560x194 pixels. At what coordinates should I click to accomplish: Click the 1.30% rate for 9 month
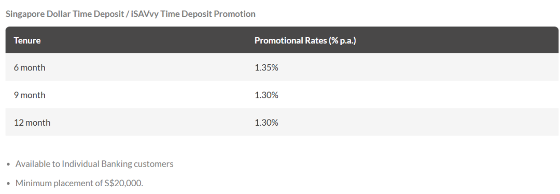[266, 95]
